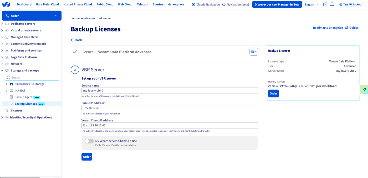Expand the Dedicated servers chevron
The image size is (368, 178).
pos(2,24)
